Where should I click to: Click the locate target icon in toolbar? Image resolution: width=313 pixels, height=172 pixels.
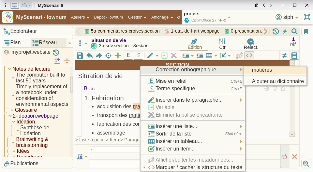coord(108,56)
